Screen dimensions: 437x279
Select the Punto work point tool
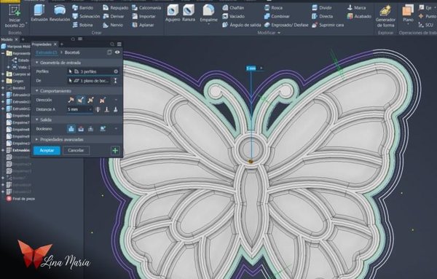(x=428, y=17)
